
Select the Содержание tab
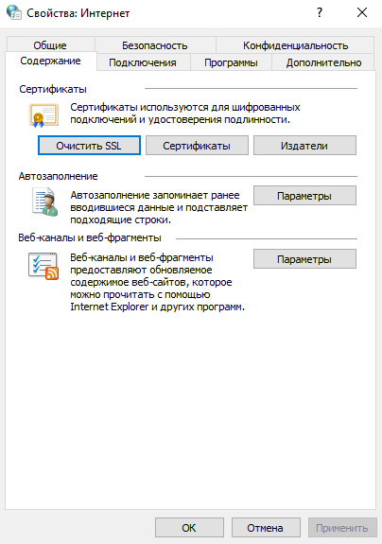coord(51,61)
